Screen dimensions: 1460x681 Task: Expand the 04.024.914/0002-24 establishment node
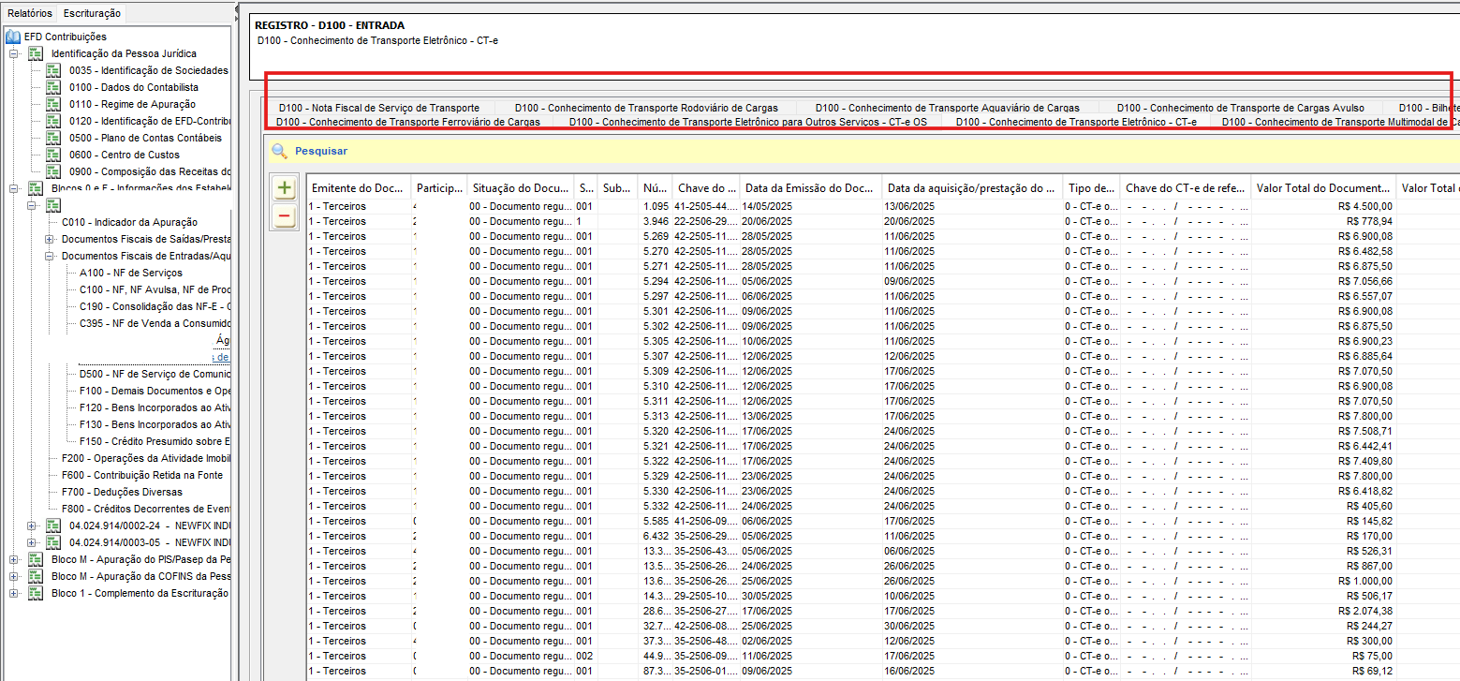click(32, 526)
